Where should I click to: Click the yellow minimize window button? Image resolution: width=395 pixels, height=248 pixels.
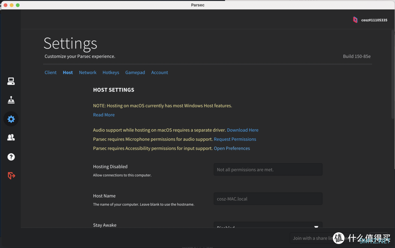(12, 5)
